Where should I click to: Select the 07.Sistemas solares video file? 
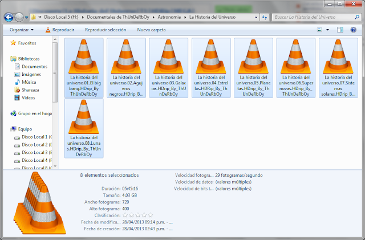[338, 68]
